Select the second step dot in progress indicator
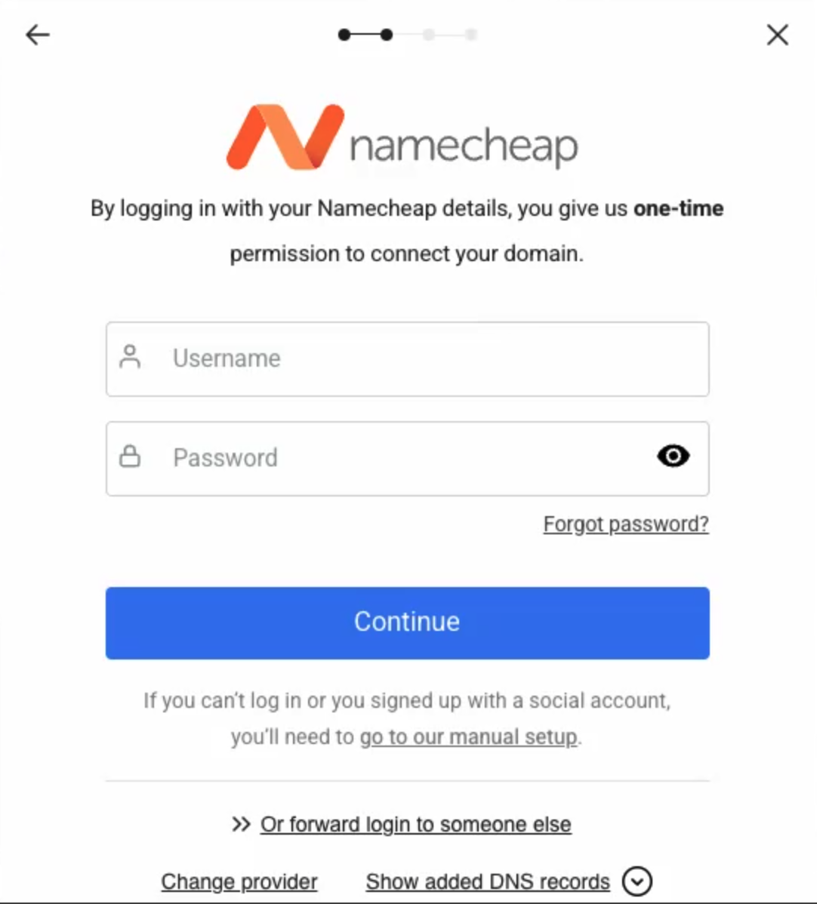 (x=387, y=35)
